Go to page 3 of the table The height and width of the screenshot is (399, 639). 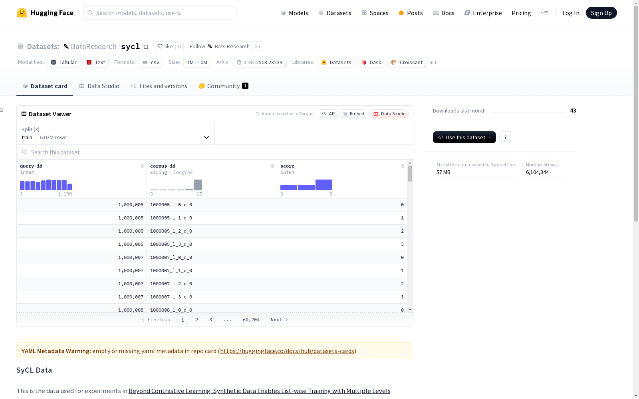pos(210,320)
